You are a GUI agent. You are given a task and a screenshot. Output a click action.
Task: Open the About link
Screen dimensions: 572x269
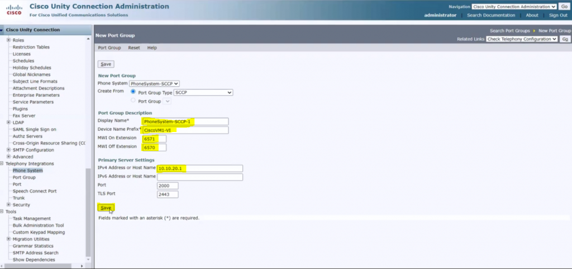coord(532,15)
